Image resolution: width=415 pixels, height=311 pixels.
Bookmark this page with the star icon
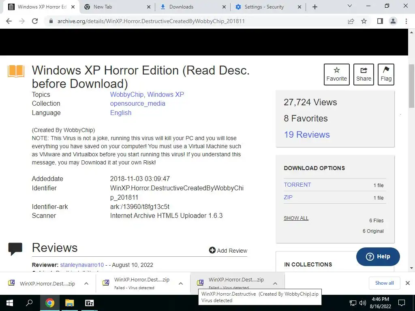click(x=364, y=21)
